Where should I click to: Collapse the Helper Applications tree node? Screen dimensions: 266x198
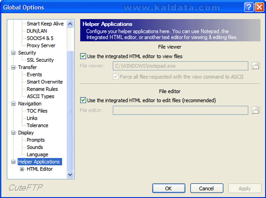click(13, 162)
